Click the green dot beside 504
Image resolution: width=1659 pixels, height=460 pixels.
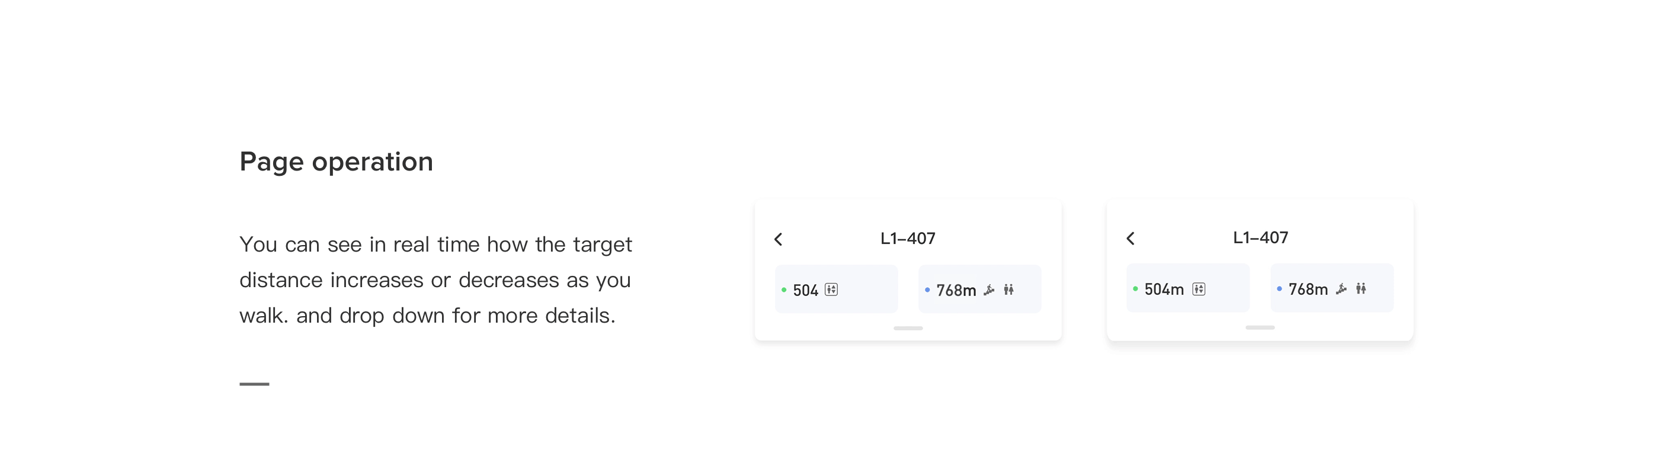tap(784, 289)
